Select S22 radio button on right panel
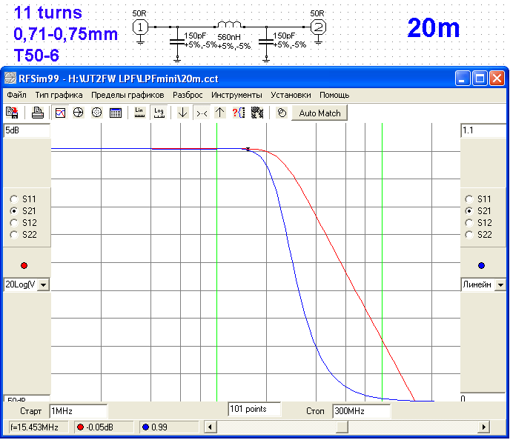 pyautogui.click(x=468, y=235)
